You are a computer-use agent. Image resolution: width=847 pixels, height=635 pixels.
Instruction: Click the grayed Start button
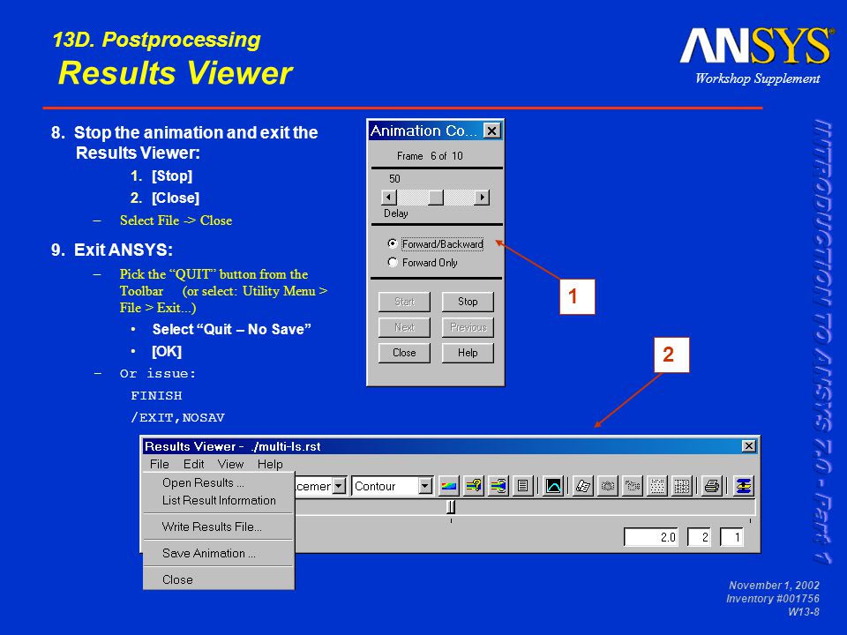[404, 302]
